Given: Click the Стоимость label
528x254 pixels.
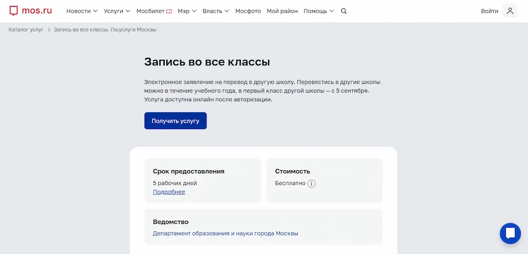Looking at the screenshot, I should (x=293, y=171).
